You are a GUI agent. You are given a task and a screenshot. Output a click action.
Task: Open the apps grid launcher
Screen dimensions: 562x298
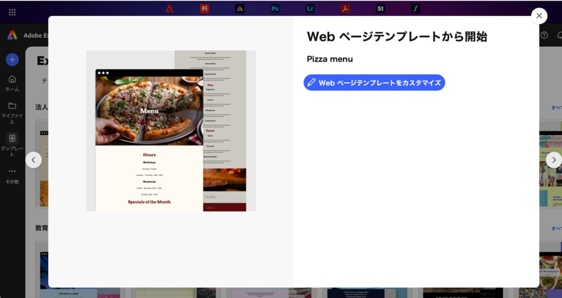(x=12, y=12)
